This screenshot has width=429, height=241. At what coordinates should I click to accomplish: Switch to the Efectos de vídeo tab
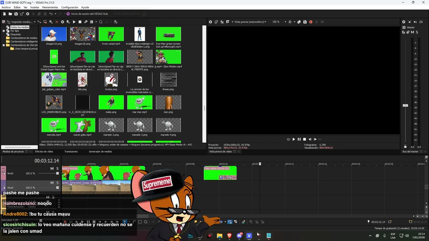click(x=44, y=152)
